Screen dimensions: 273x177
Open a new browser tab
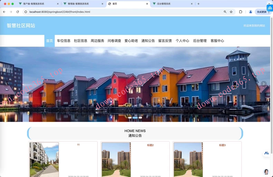click(x=198, y=4)
